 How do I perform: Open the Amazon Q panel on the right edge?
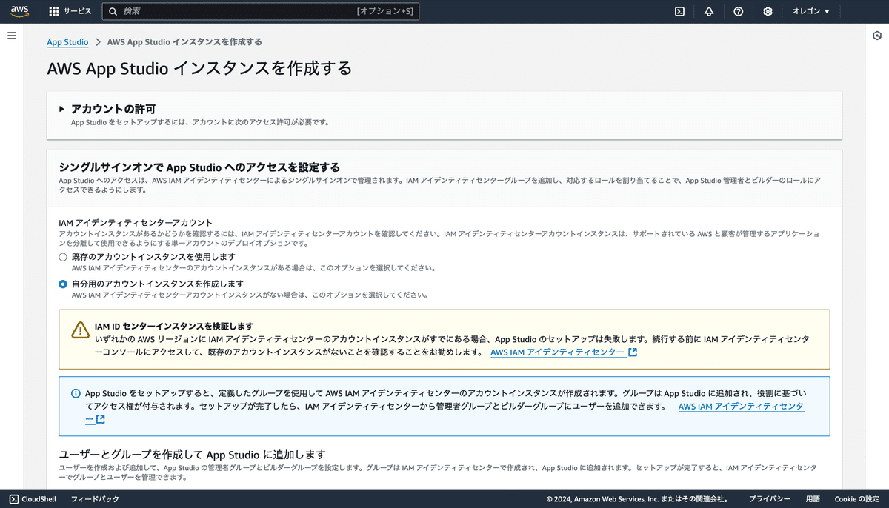878,34
